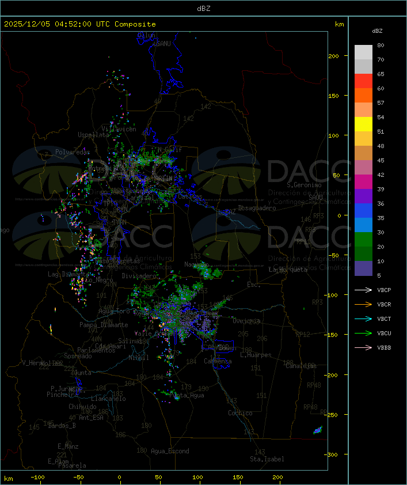Select the 'Llancanelo' map label
407x485 pixels.
[x=108, y=399]
